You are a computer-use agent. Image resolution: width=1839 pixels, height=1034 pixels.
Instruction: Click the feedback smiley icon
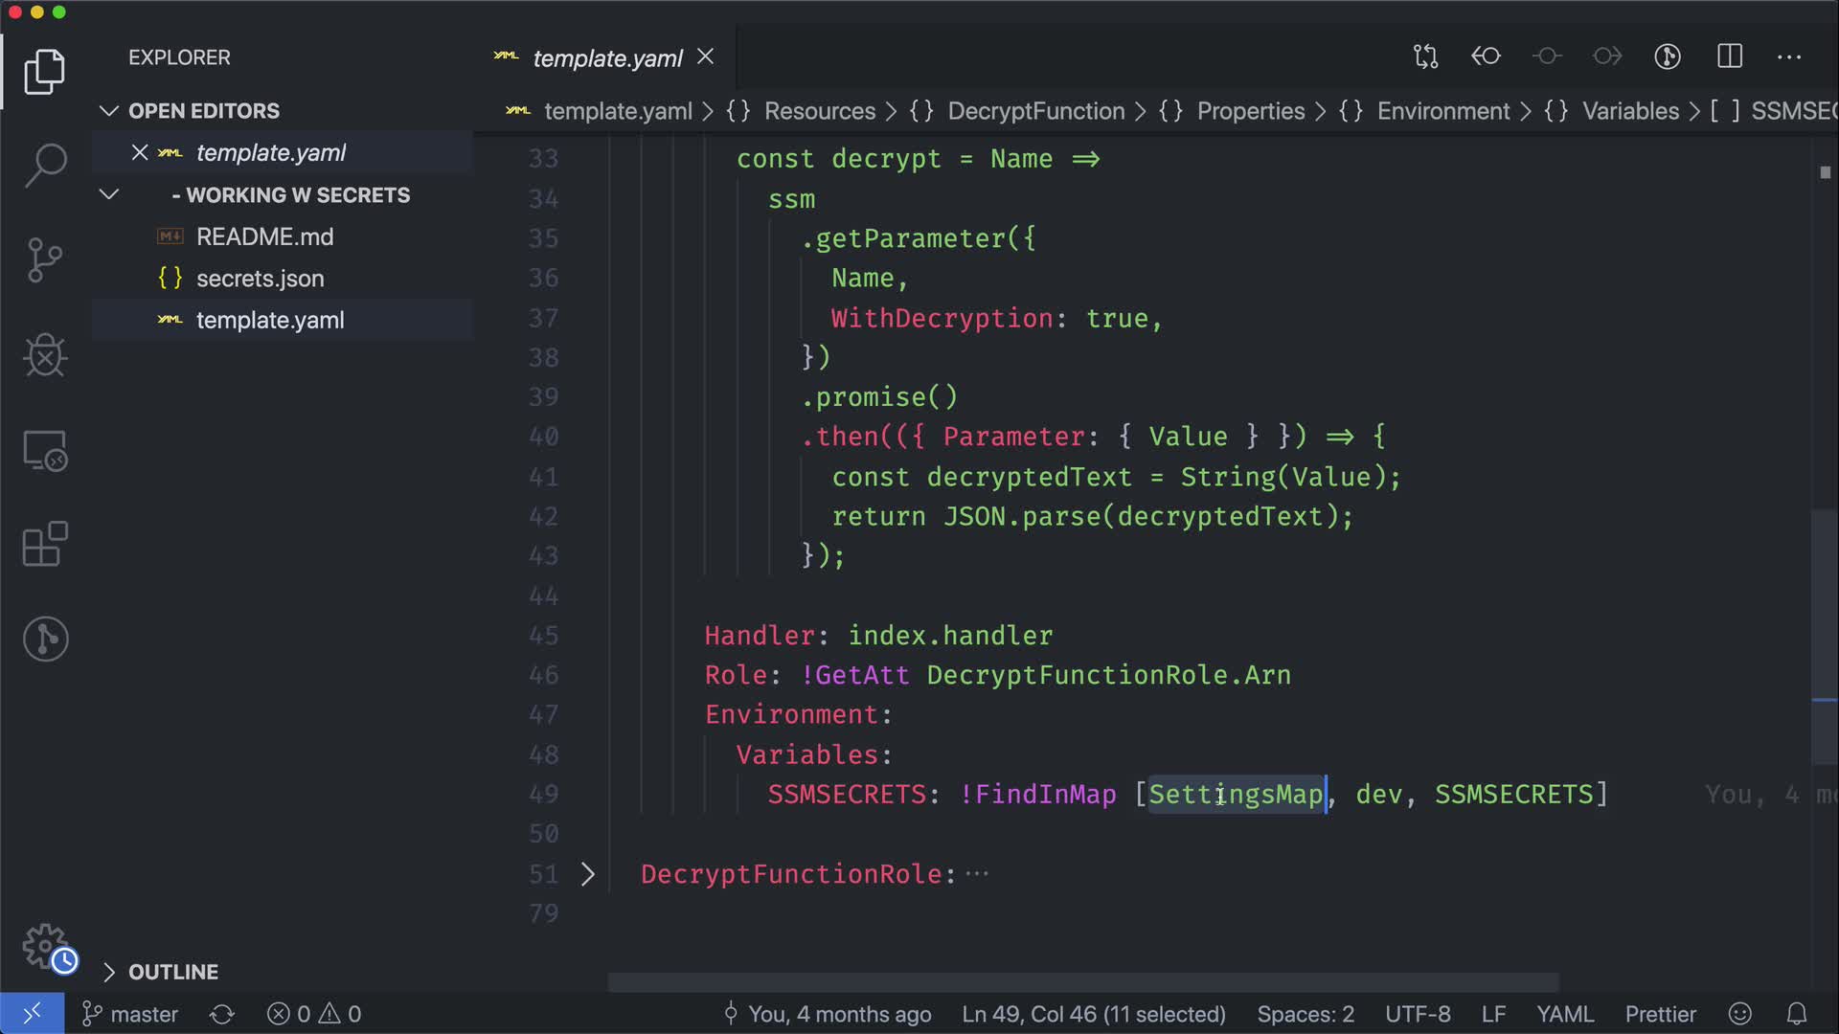click(1740, 1014)
